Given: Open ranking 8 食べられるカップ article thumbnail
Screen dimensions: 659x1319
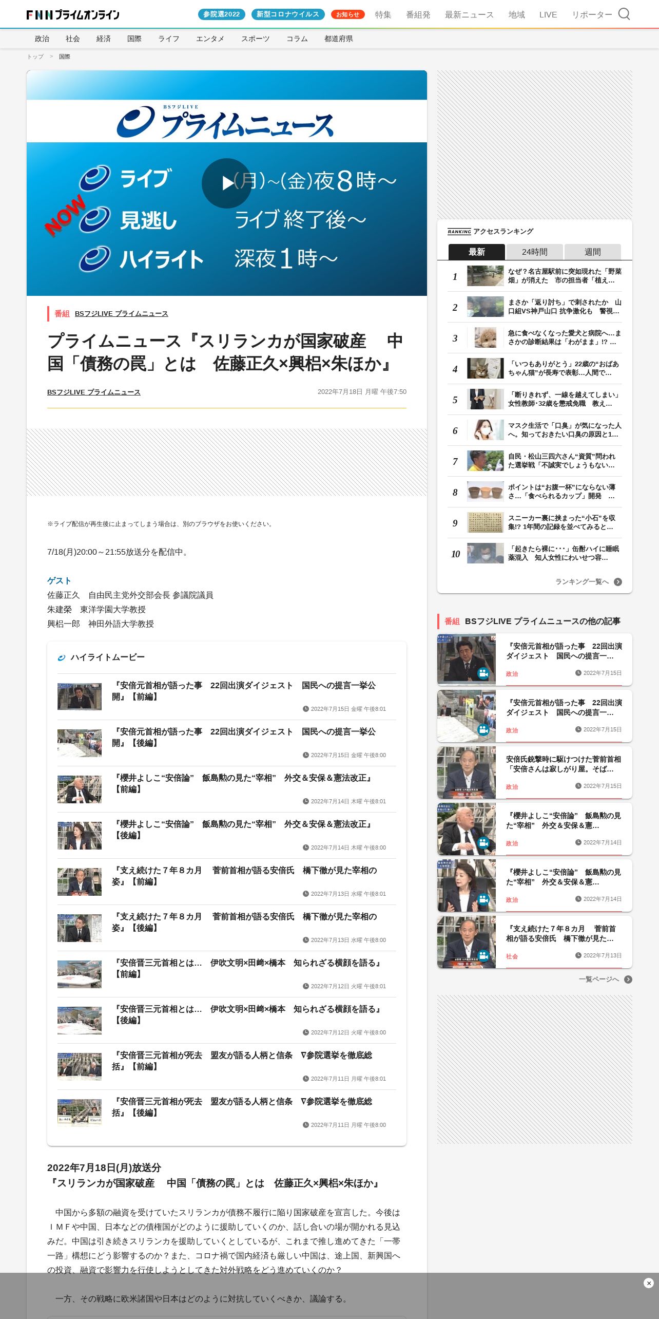Looking at the screenshot, I should [486, 492].
